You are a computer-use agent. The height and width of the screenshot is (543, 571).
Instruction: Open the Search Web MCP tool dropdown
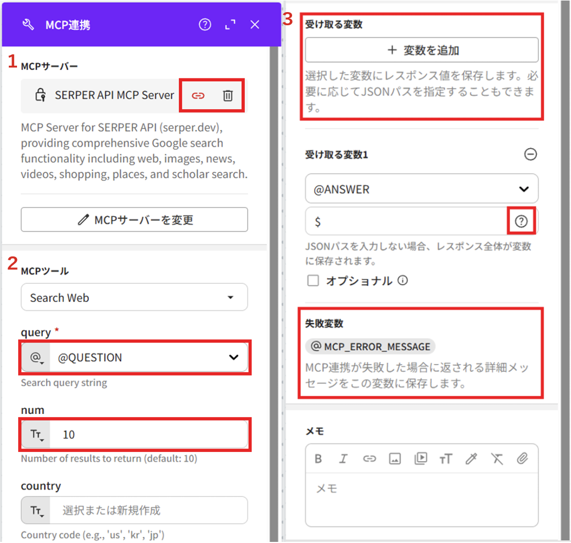point(134,298)
